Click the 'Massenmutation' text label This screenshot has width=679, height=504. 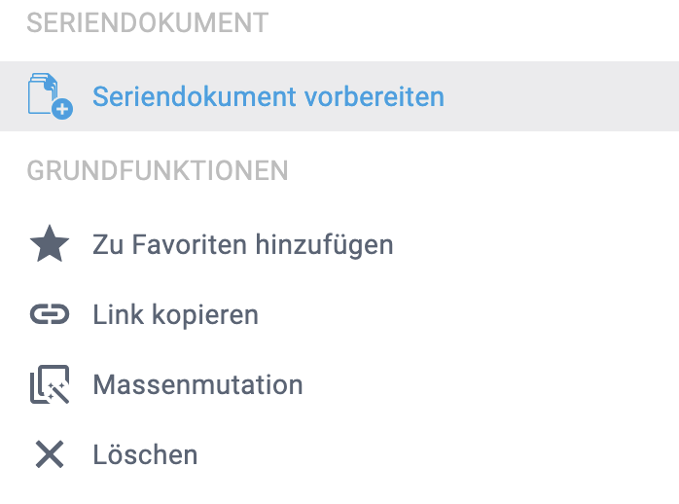pos(197,385)
